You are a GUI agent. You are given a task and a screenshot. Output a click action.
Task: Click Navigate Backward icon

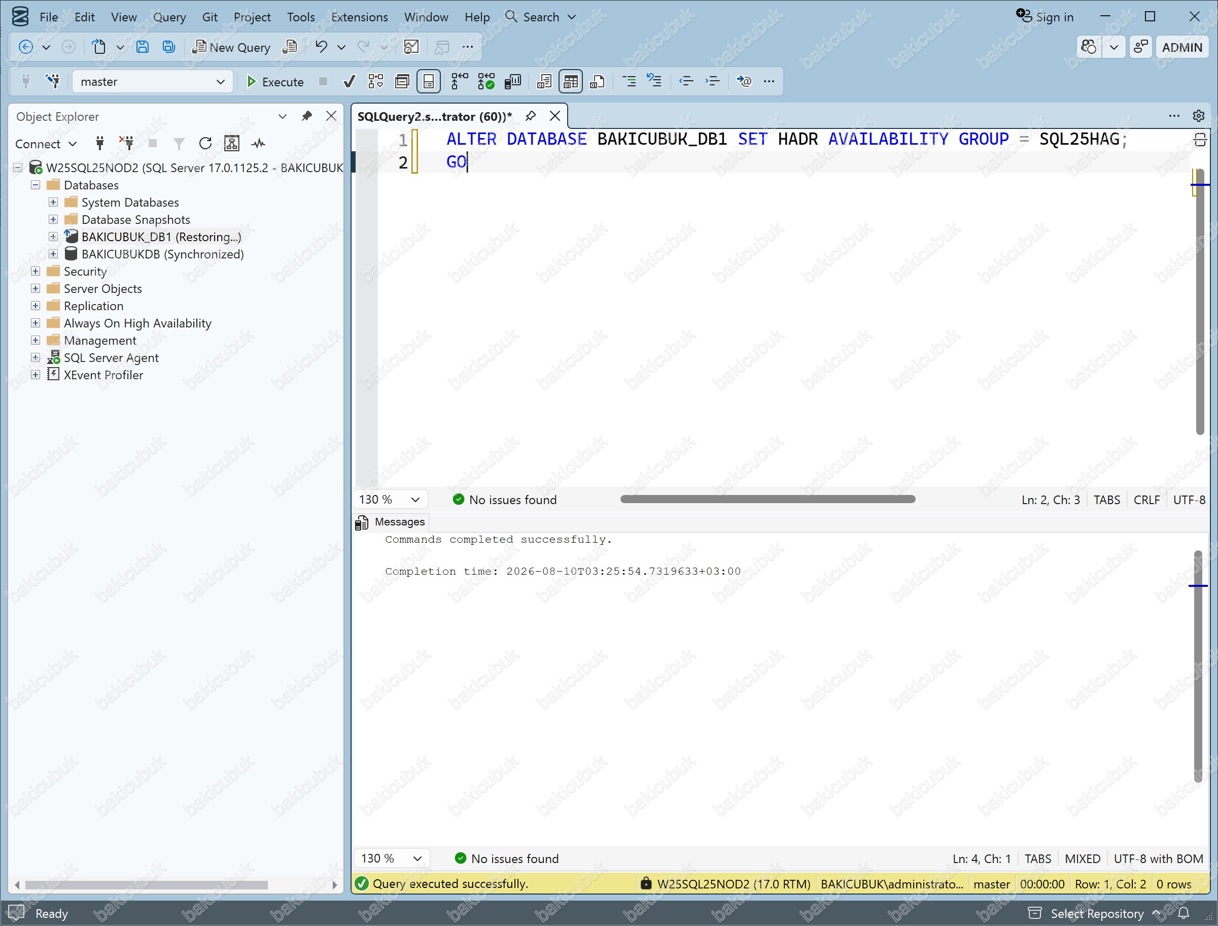(25, 47)
